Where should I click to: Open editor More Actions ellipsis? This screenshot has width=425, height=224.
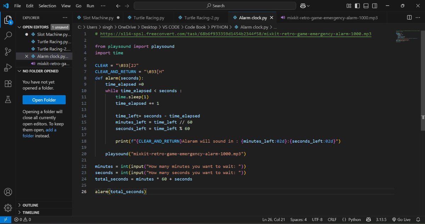(418, 18)
